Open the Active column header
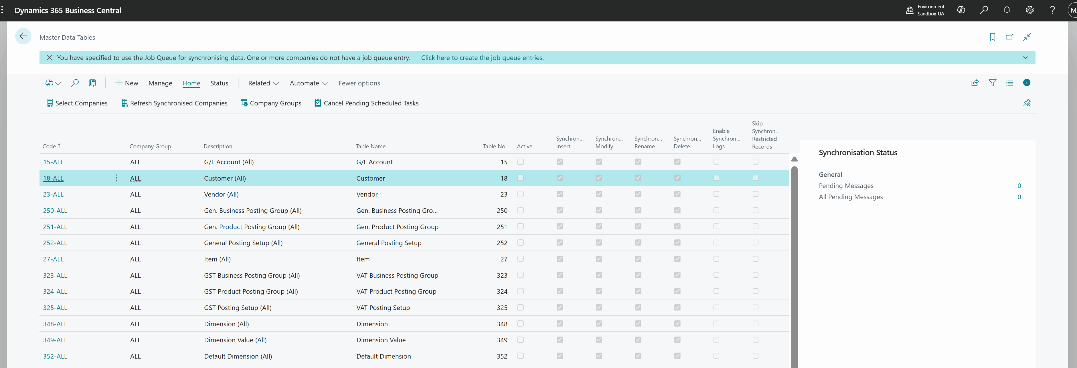The width and height of the screenshot is (1077, 368). click(x=524, y=147)
